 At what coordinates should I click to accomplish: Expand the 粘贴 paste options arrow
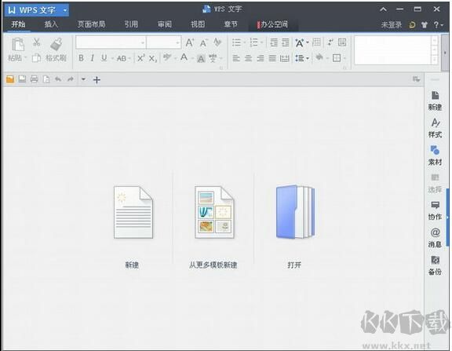click(x=25, y=58)
